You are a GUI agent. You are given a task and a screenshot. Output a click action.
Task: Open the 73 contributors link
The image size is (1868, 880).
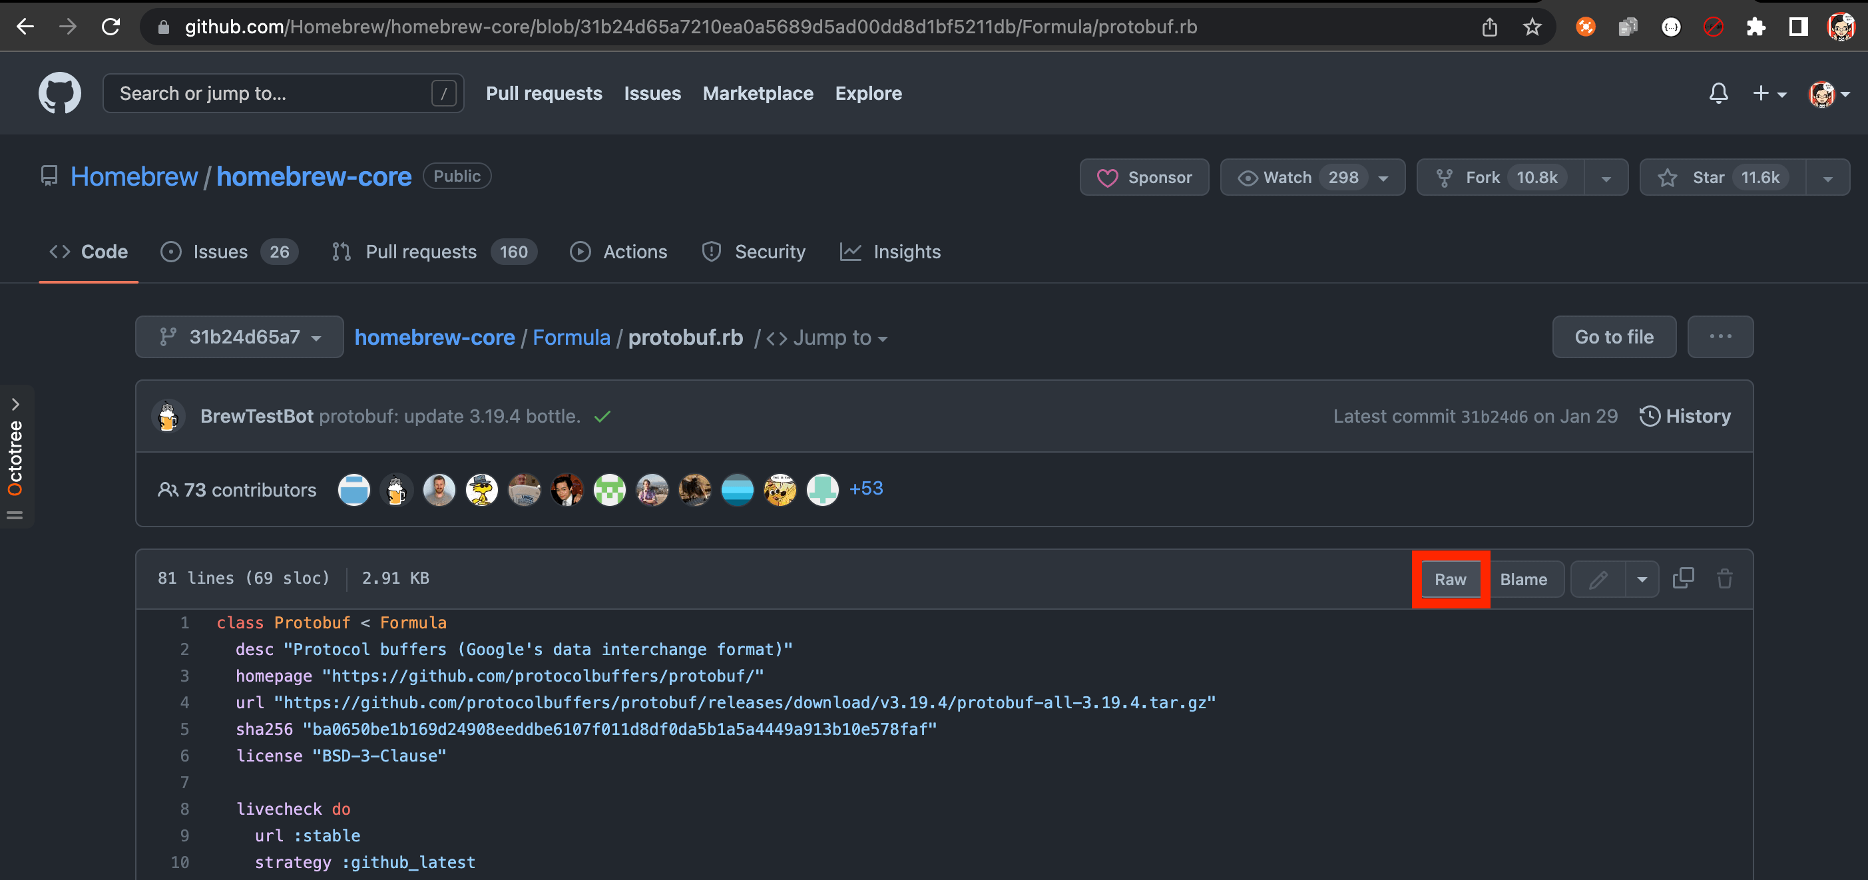(x=237, y=490)
